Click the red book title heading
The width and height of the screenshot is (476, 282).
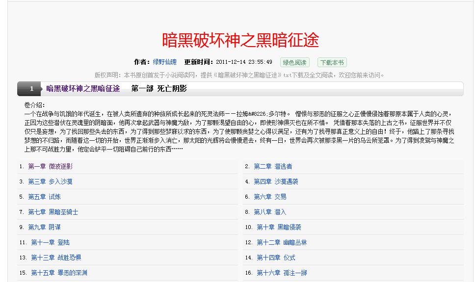pos(240,40)
